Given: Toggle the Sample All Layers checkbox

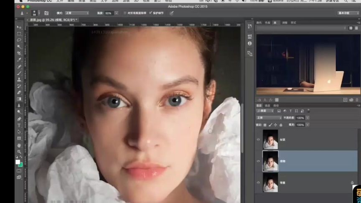Looking at the screenshot, I should 125,13.
